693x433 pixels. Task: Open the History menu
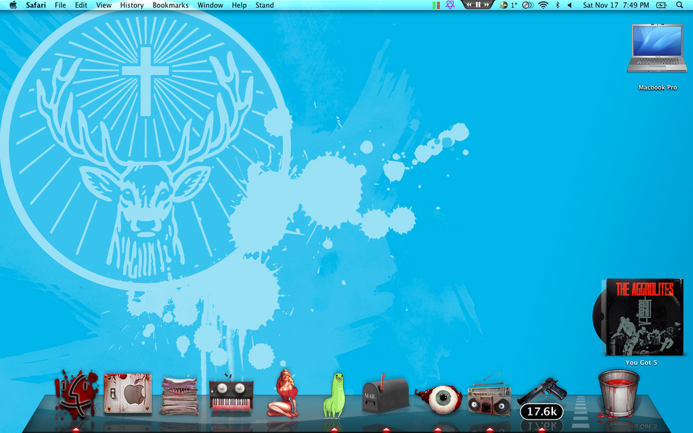click(x=132, y=5)
